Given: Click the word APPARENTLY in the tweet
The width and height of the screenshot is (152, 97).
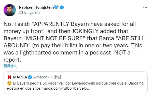Looking at the screenshot, I should [51, 24].
